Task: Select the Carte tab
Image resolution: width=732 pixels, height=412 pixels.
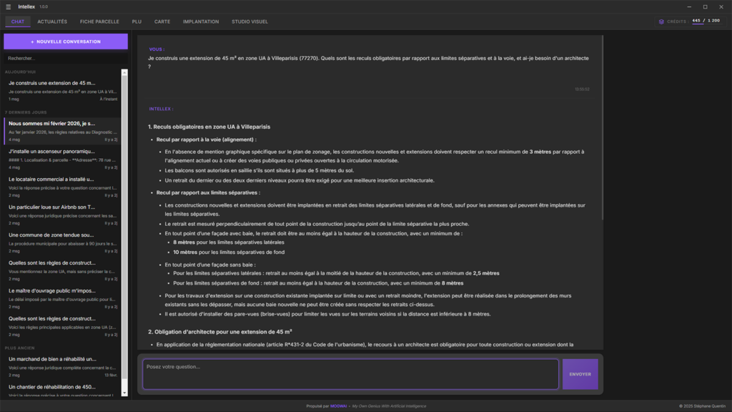Action: tap(162, 21)
